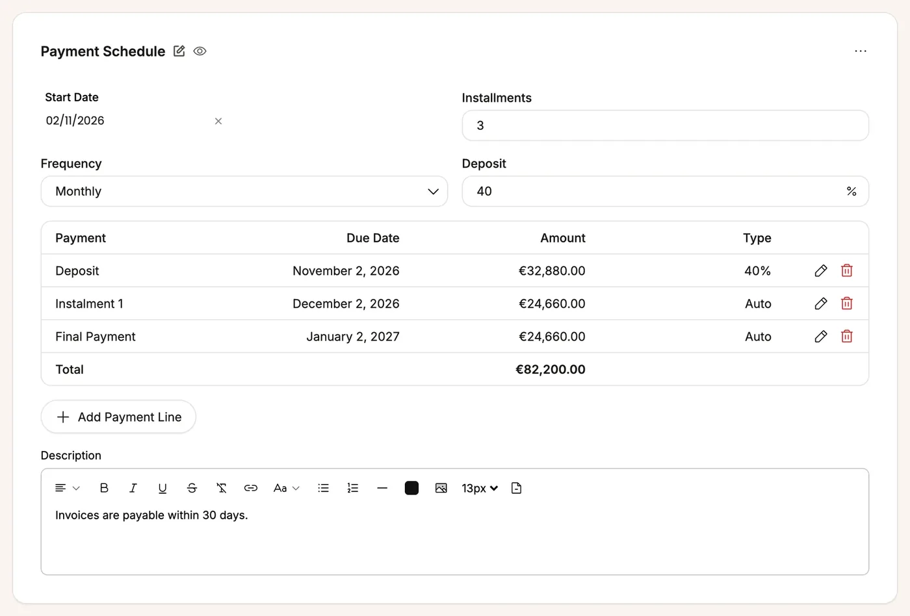Click into the Description text area
This screenshot has height=616, width=910.
pos(455,539)
